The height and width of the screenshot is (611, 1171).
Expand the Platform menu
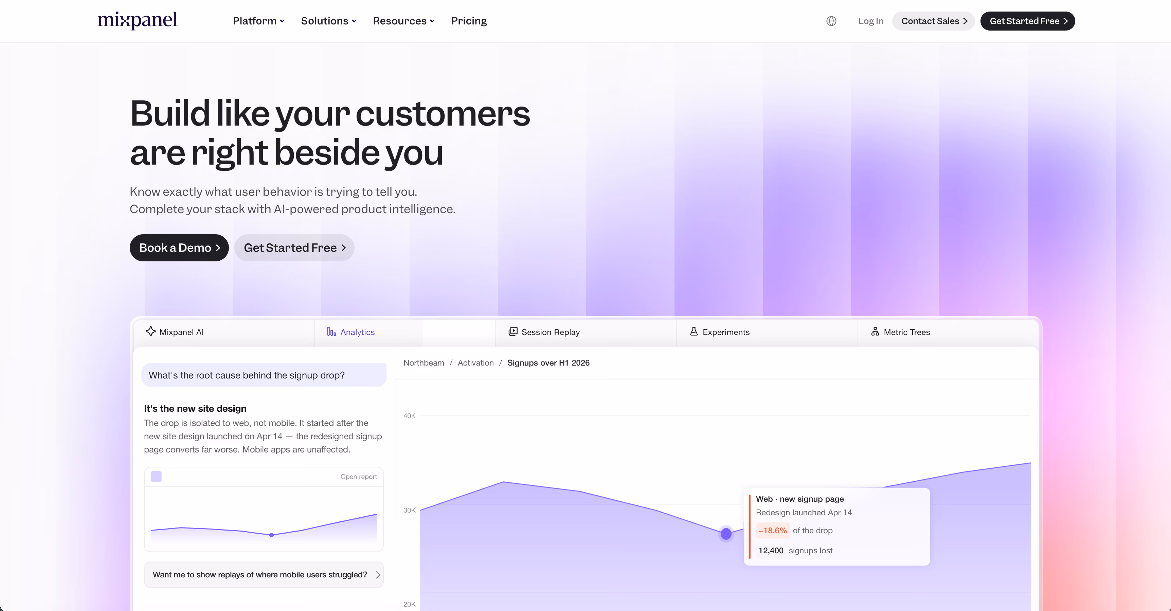click(x=259, y=21)
